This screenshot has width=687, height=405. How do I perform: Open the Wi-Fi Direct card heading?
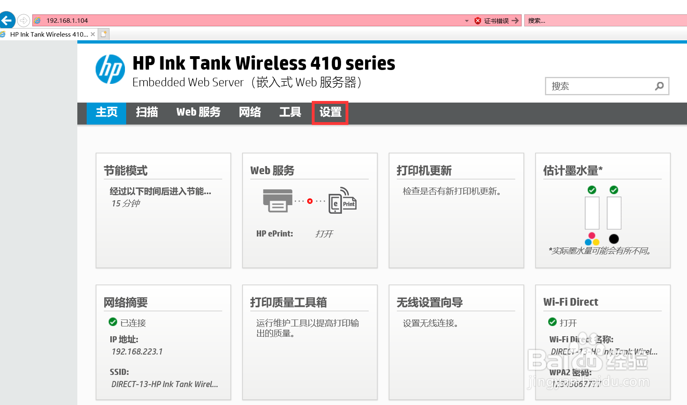coord(571,302)
